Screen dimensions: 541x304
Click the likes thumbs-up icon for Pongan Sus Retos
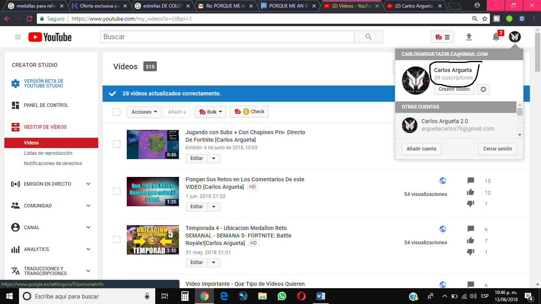click(x=471, y=192)
